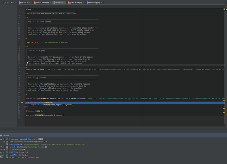This screenshot has width=227, height=164.
Task: Click the <?php opening tag
Action: 28,9
